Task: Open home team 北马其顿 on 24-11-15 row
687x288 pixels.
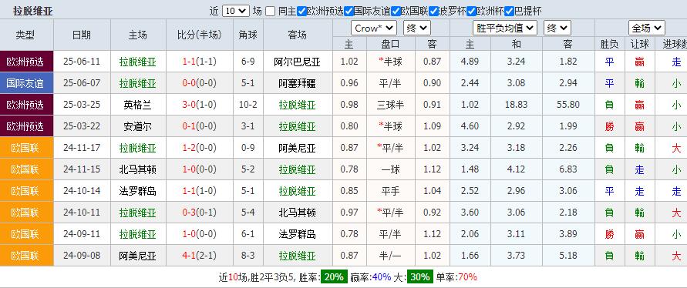Action: 137,169
